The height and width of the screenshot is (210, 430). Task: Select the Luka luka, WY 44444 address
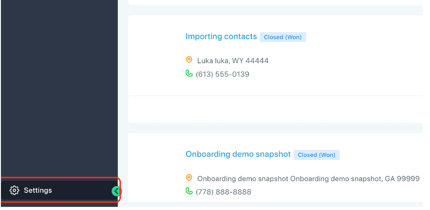point(233,61)
